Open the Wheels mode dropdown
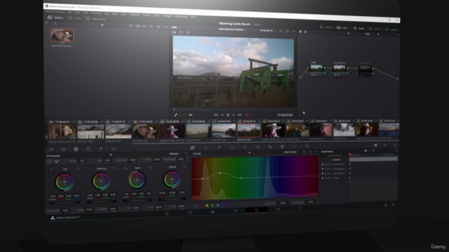This screenshot has height=252, width=449. pyautogui.click(x=175, y=154)
